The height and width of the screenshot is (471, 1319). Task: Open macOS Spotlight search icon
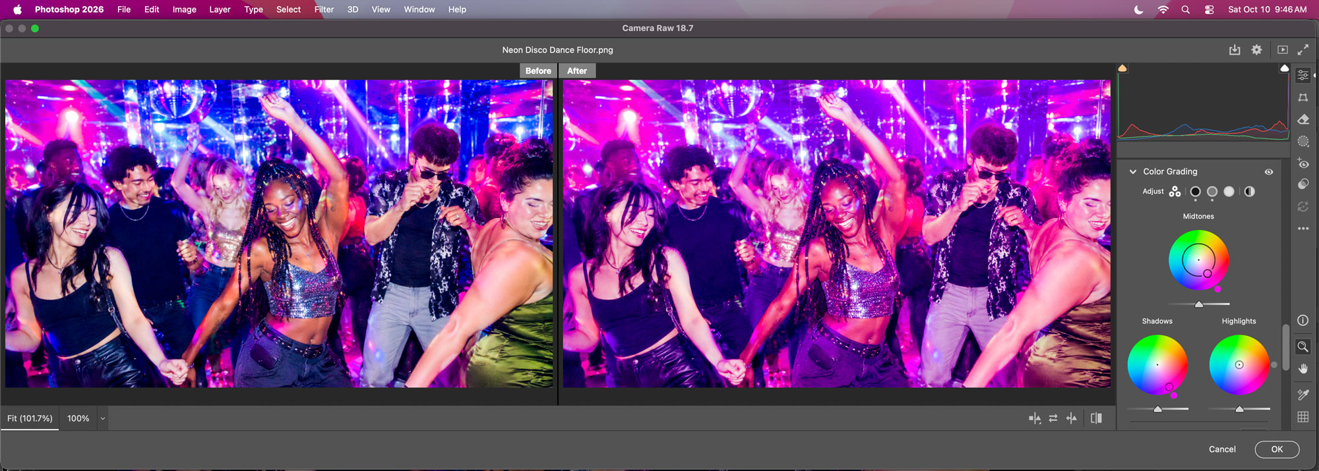1186,9
